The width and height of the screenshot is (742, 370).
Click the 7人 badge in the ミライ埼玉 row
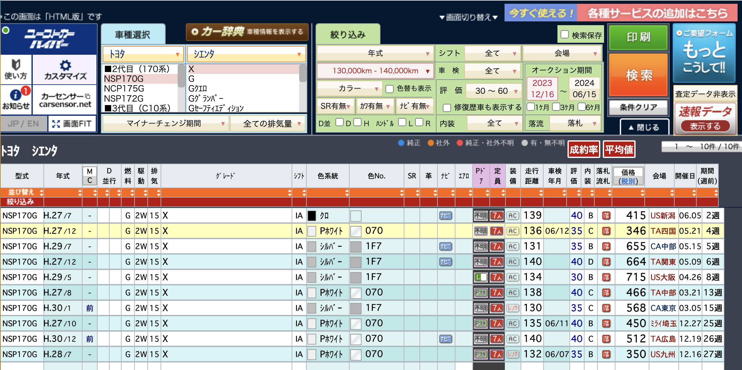497,323
